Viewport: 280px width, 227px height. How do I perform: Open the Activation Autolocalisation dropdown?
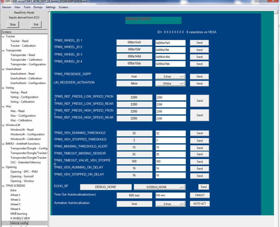pyautogui.click(x=170, y=204)
